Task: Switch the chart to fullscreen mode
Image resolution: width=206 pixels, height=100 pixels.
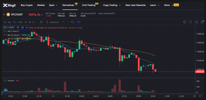Action: tap(190, 22)
